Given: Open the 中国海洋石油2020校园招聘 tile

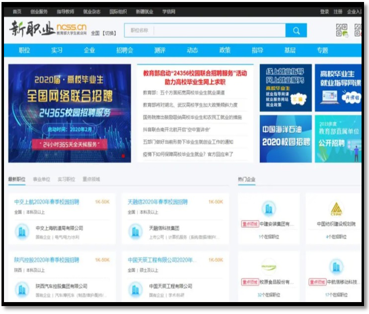Looking at the screenshot, I should coord(286,139).
